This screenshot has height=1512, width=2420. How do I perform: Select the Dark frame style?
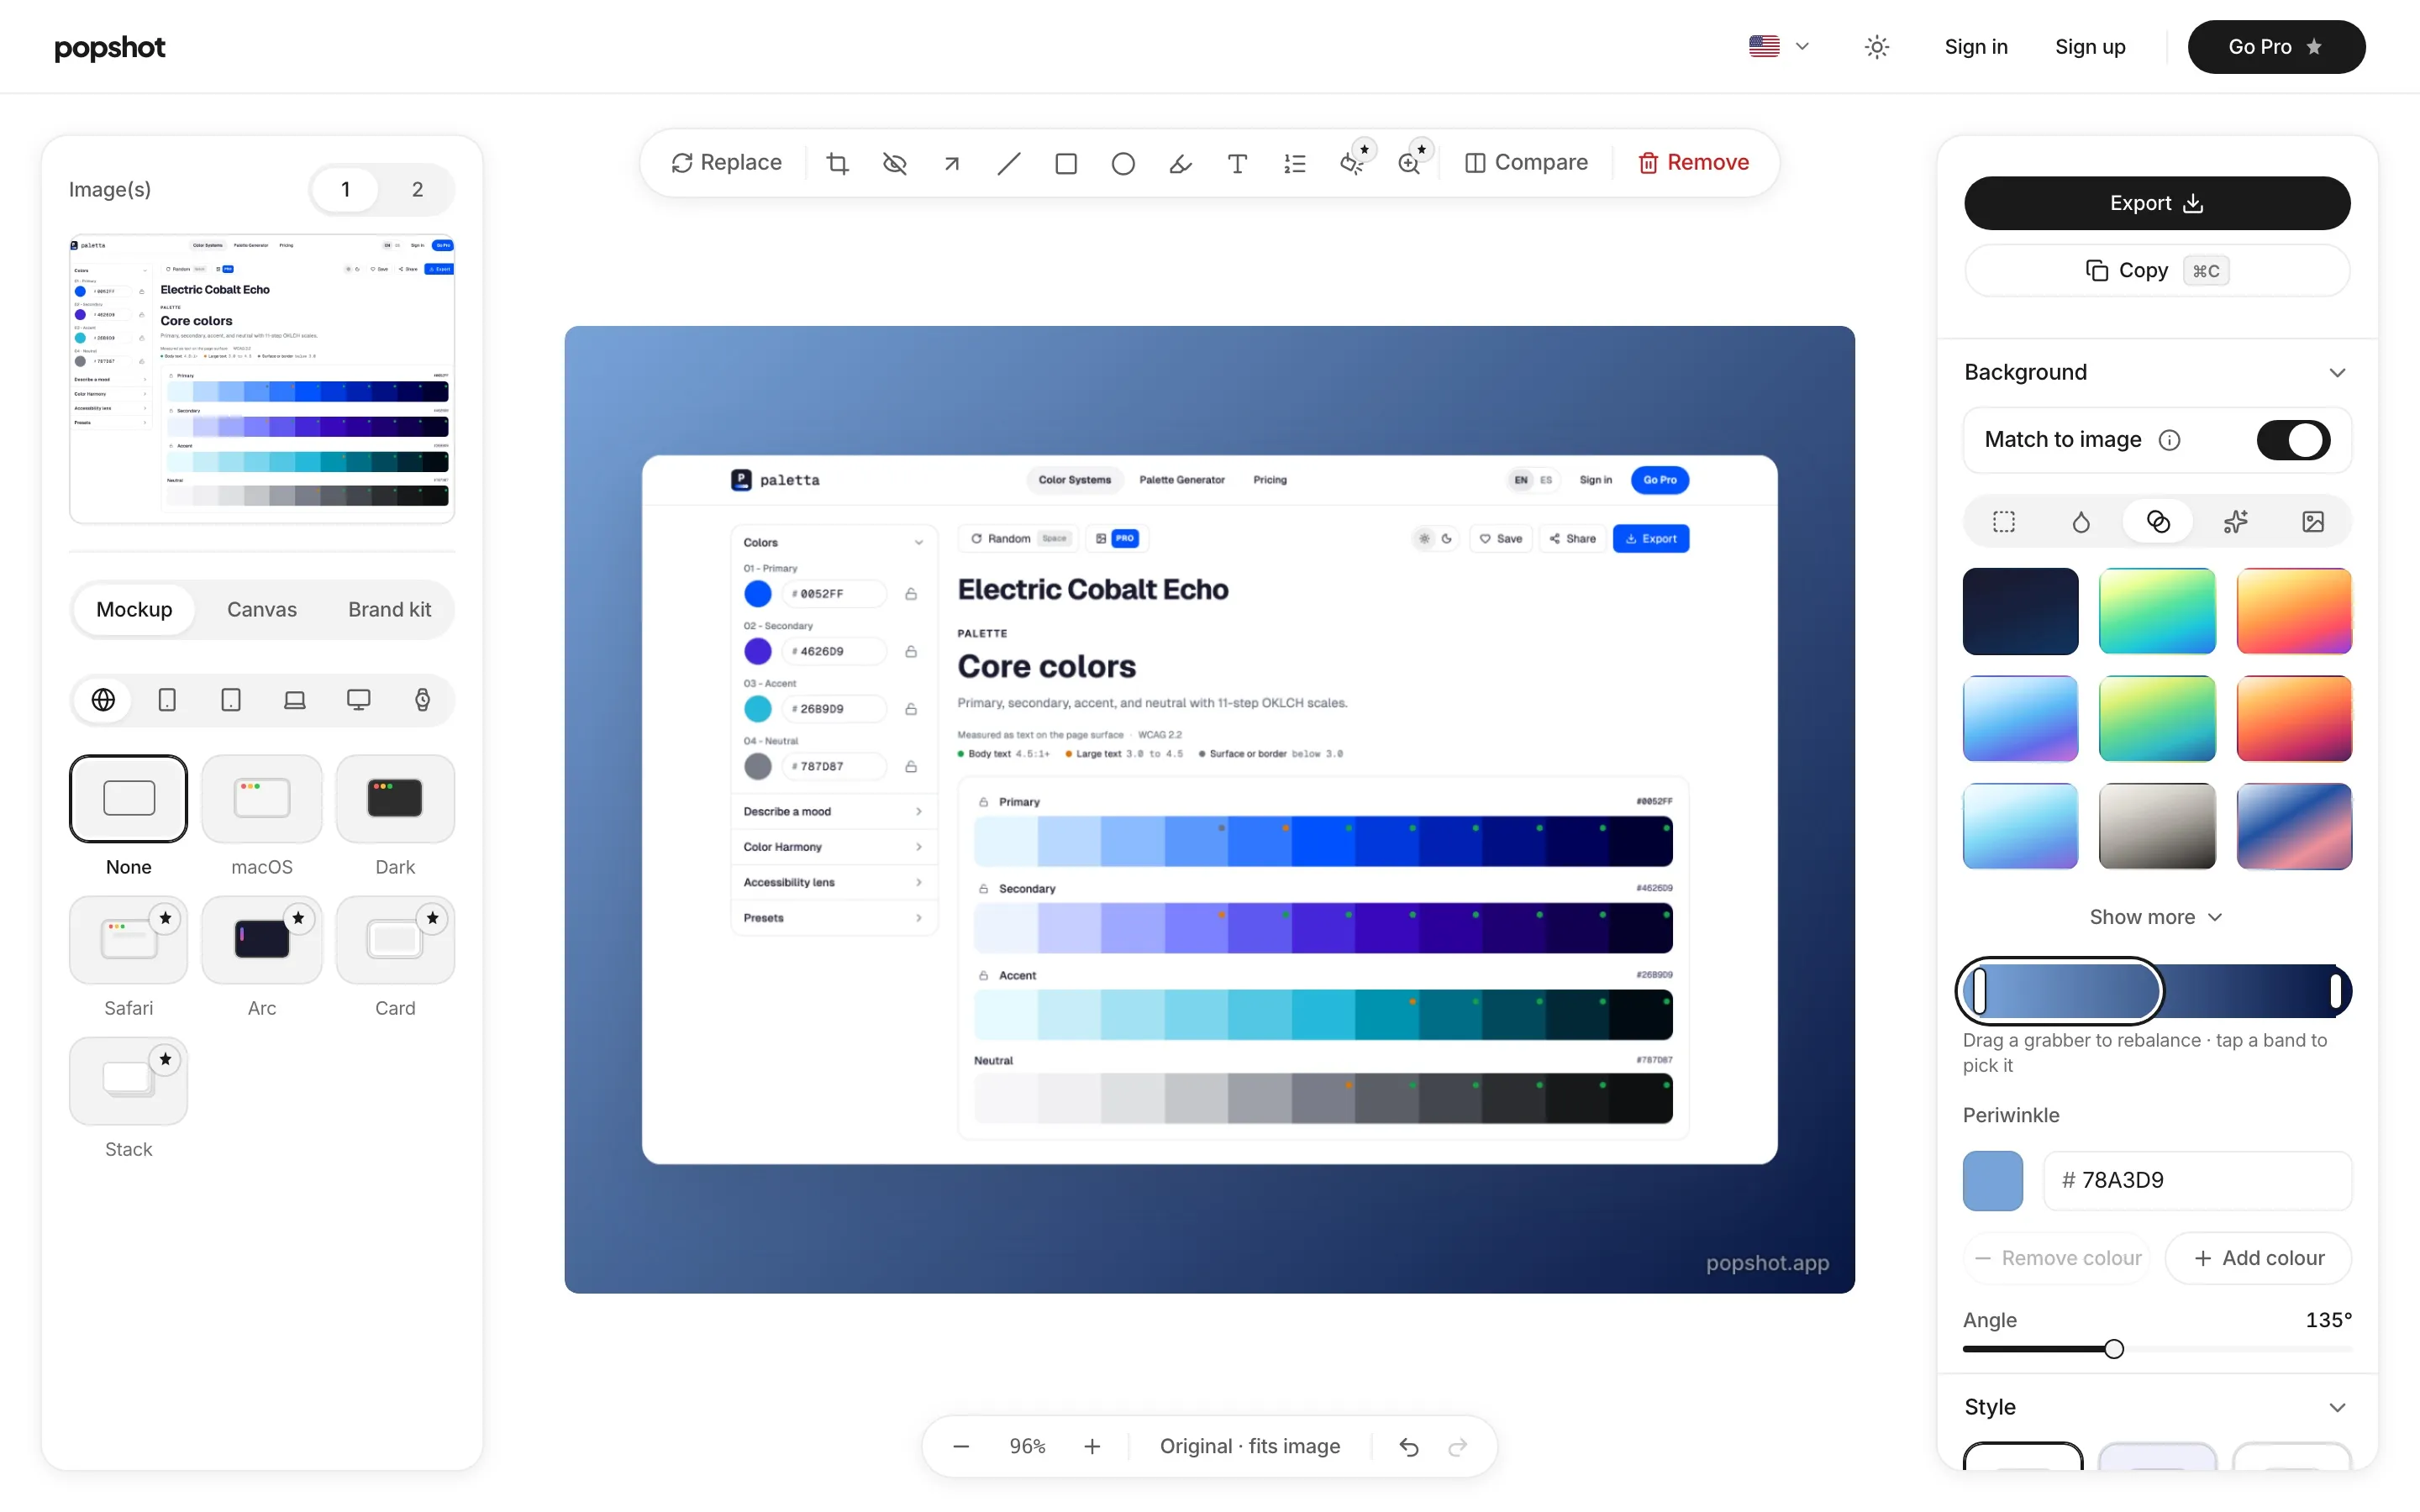[395, 798]
